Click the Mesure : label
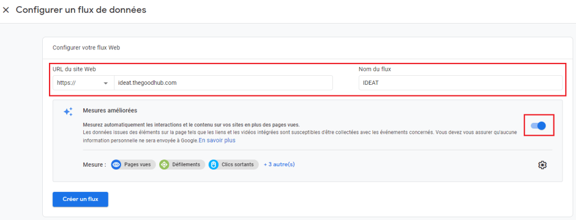This screenshot has width=576, height=220. 94,164
